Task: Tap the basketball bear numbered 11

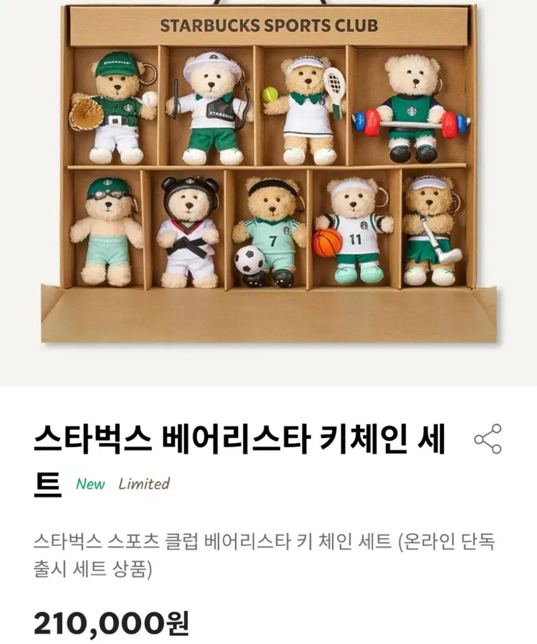Action: 354,231
